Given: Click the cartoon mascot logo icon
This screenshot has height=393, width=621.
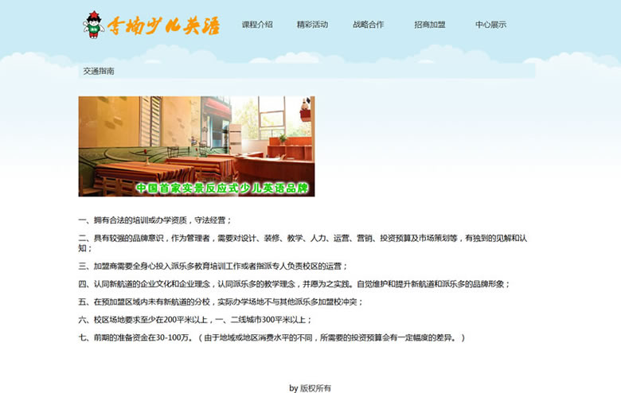Looking at the screenshot, I should pos(94,25).
